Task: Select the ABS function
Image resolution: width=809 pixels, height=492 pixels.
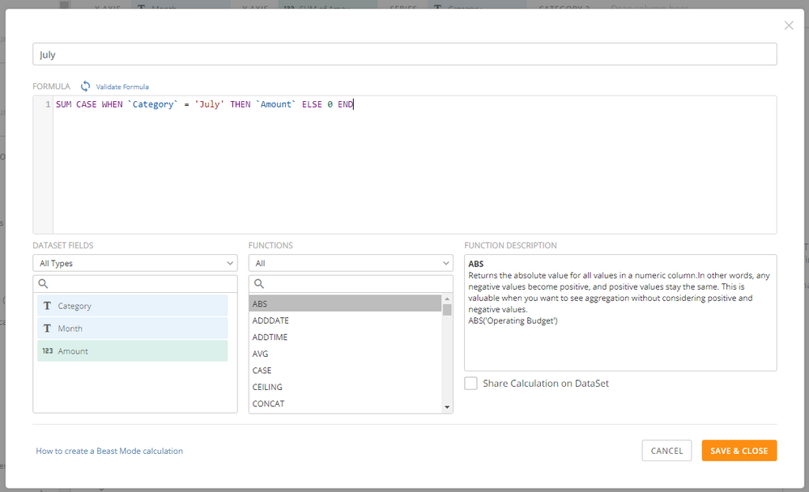Action: [345, 303]
